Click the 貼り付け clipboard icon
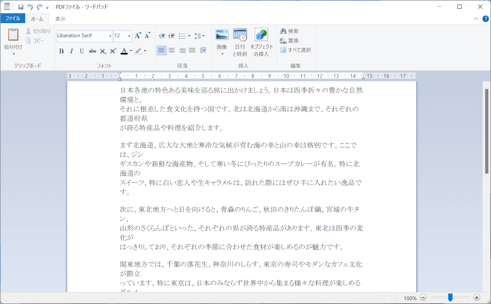This screenshot has width=491, height=304. pos(13,35)
